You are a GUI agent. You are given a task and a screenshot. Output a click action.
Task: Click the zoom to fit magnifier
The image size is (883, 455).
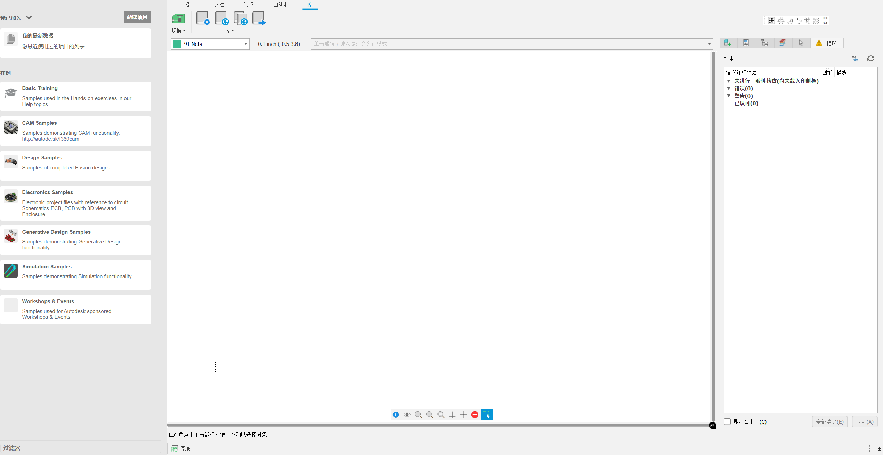441,415
